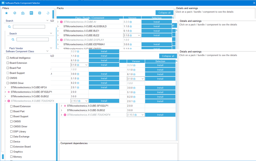This screenshot has width=256, height=161.
Task: Expand the STMicroelectronics.X-CUBE-AI pack row
Action: [x=58, y=22]
